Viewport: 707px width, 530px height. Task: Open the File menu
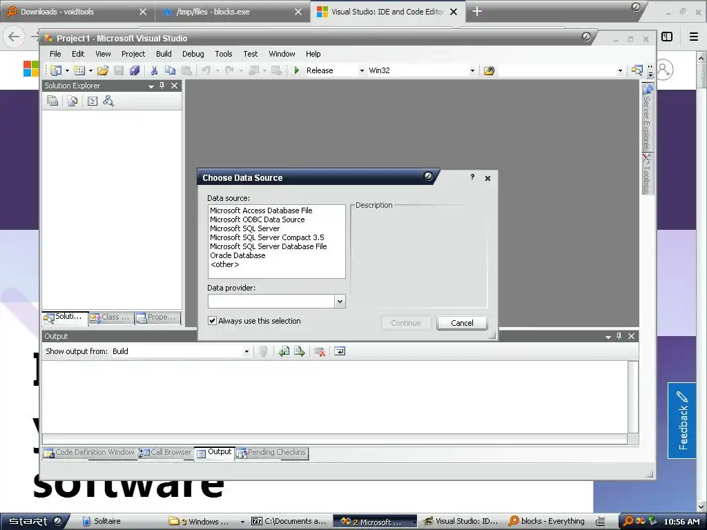55,54
